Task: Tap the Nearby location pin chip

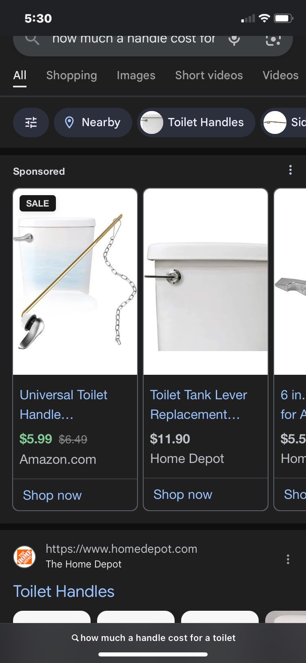Action: click(93, 122)
